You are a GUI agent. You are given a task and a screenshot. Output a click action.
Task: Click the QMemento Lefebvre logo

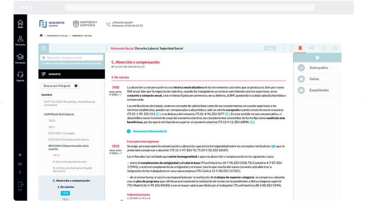[52, 24]
